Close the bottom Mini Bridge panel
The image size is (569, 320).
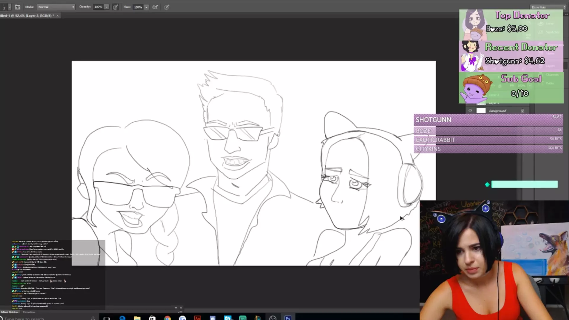point(181,308)
